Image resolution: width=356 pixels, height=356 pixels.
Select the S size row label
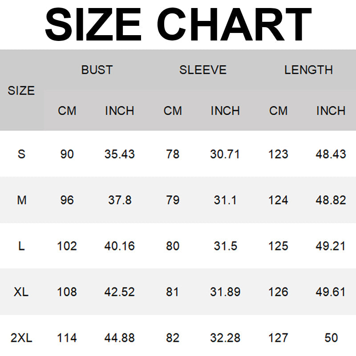[21, 154]
